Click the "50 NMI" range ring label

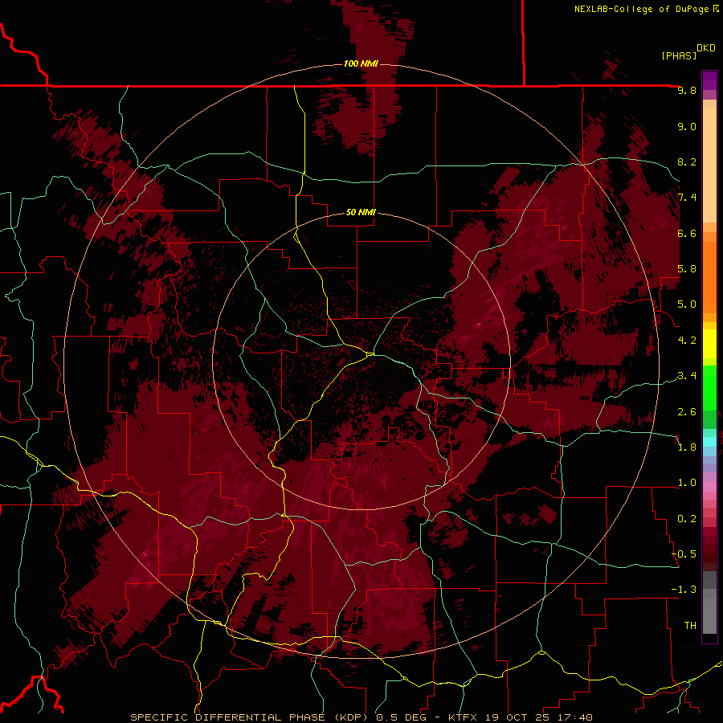click(361, 213)
